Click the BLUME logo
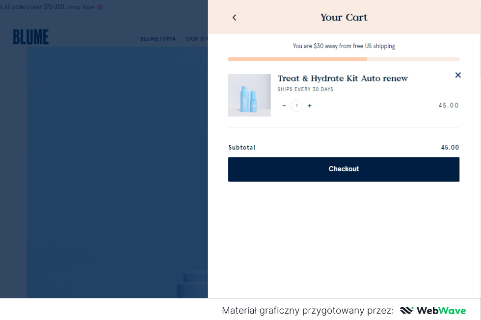This screenshot has height=320, width=481. [x=30, y=37]
